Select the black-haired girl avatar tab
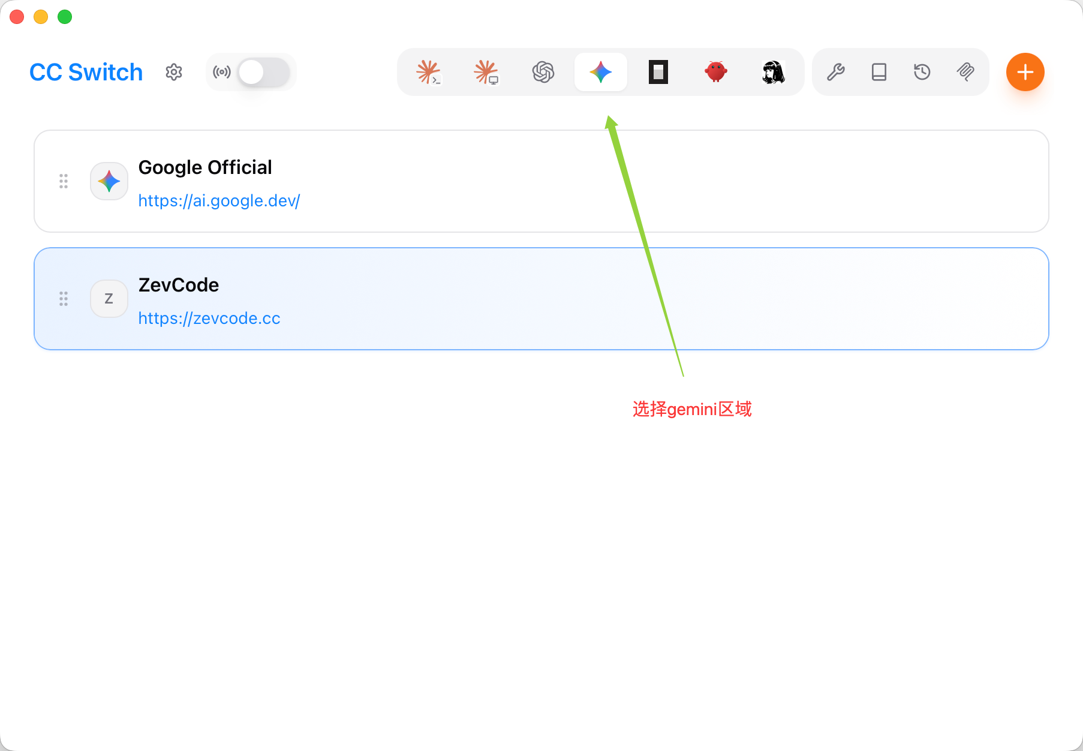This screenshot has width=1083, height=751. 774,72
